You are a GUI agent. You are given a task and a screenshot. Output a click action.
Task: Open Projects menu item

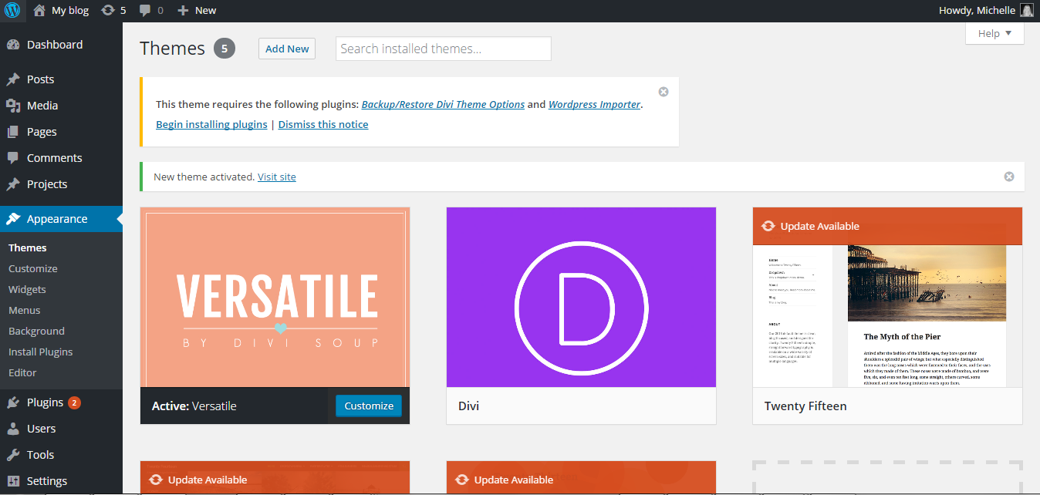(47, 184)
